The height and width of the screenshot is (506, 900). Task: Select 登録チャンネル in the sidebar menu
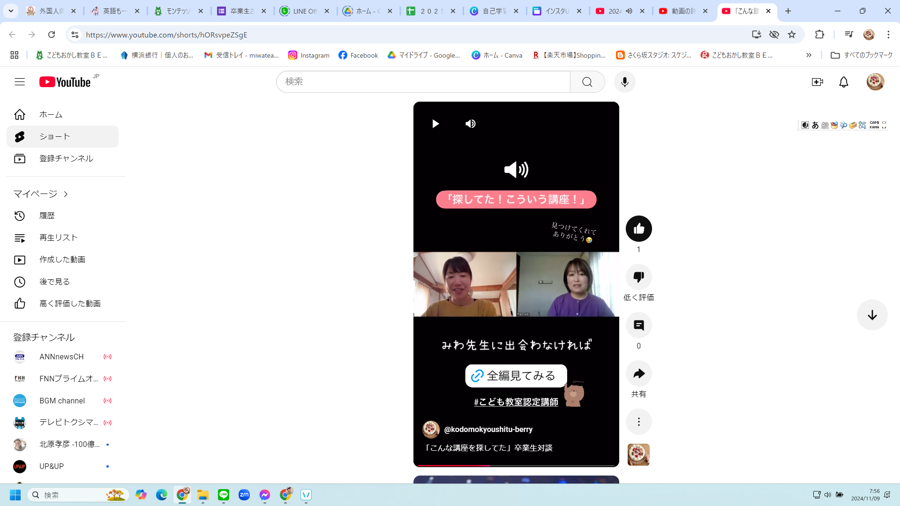(66, 158)
